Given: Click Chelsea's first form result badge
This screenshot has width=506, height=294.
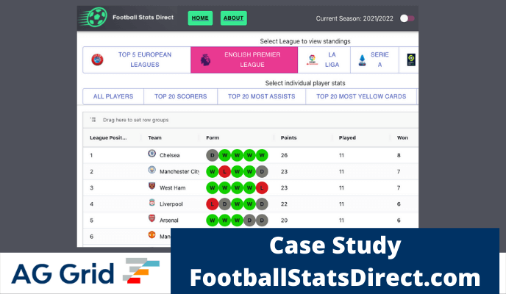Looking at the screenshot, I should 212,155.
